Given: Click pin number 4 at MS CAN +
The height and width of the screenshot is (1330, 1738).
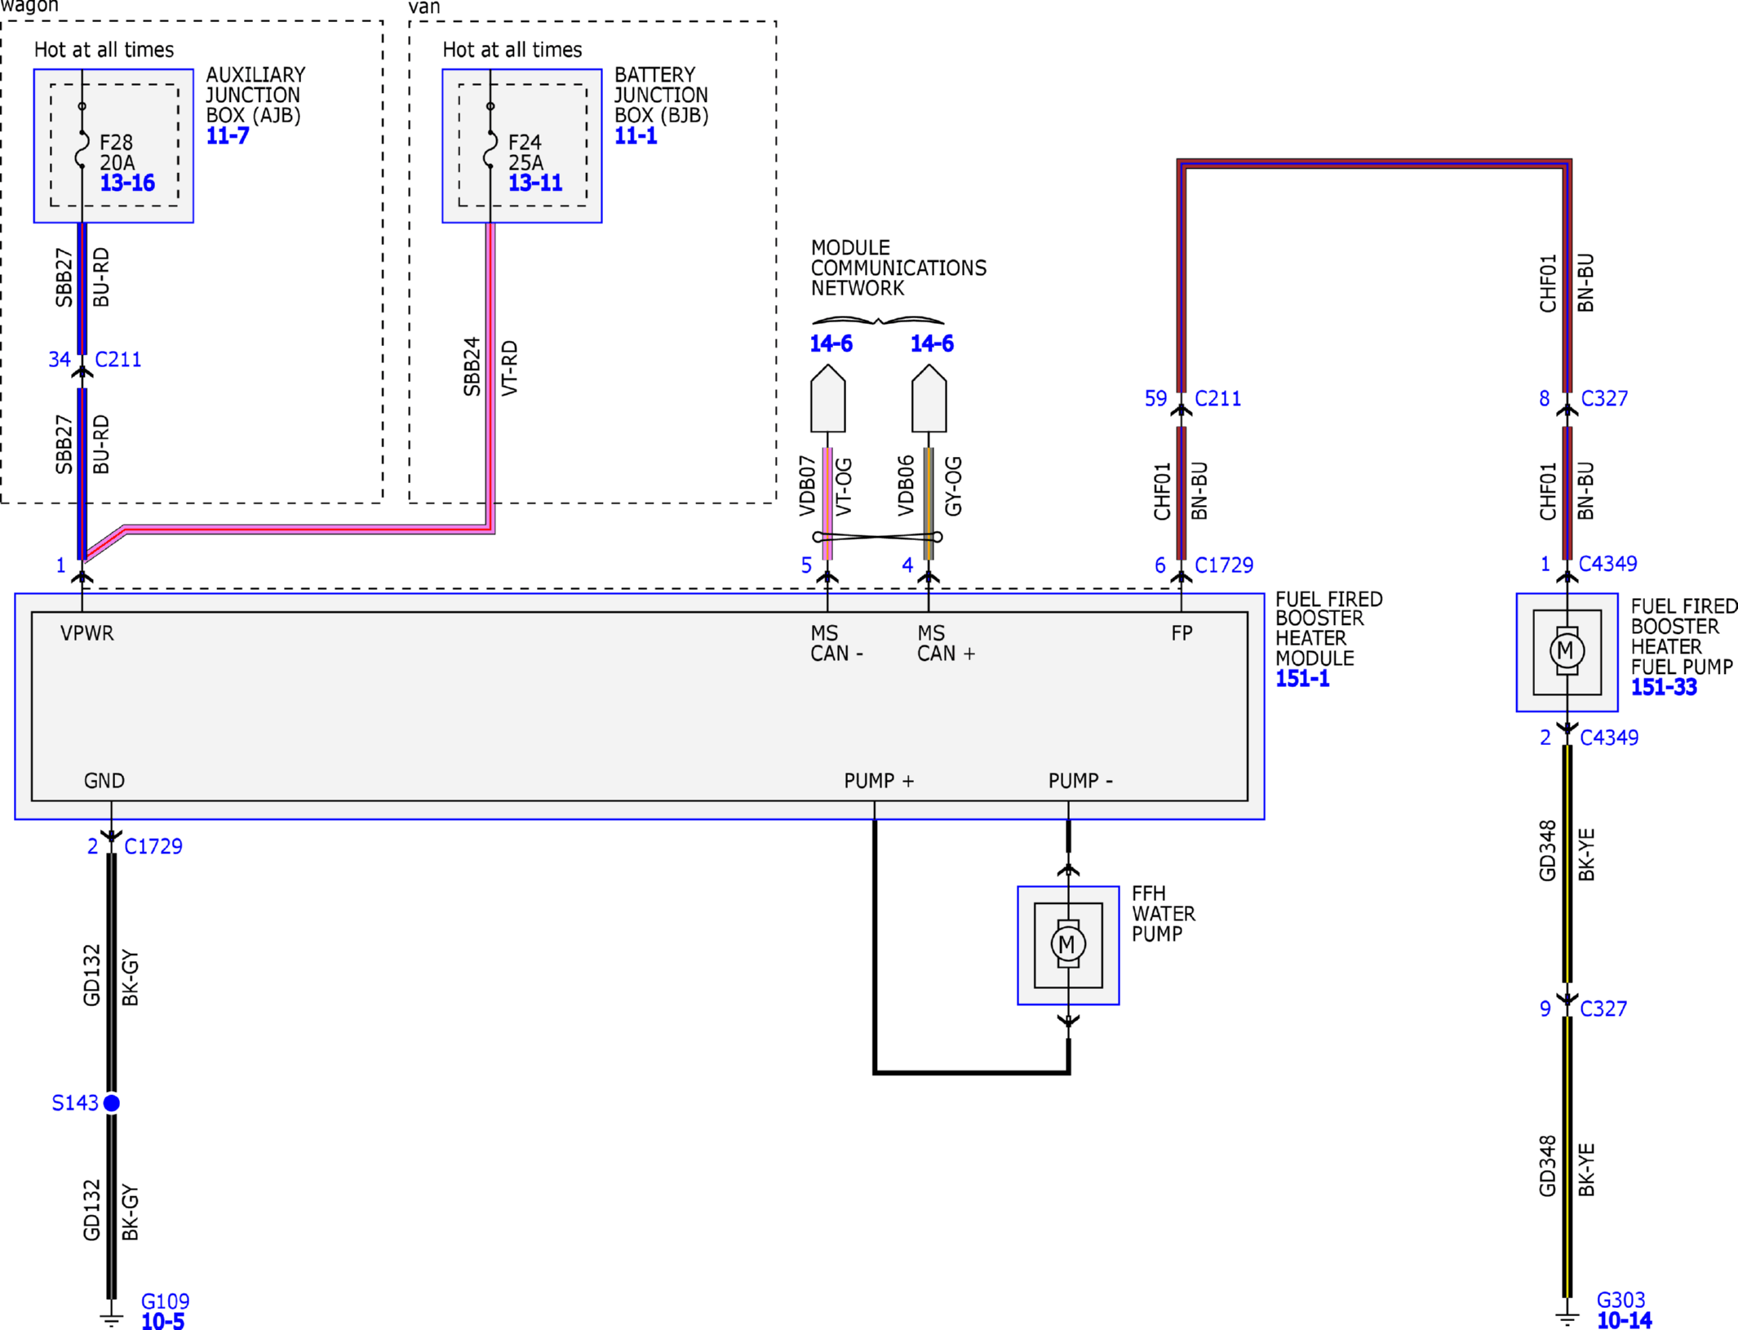Looking at the screenshot, I should coord(907,566).
